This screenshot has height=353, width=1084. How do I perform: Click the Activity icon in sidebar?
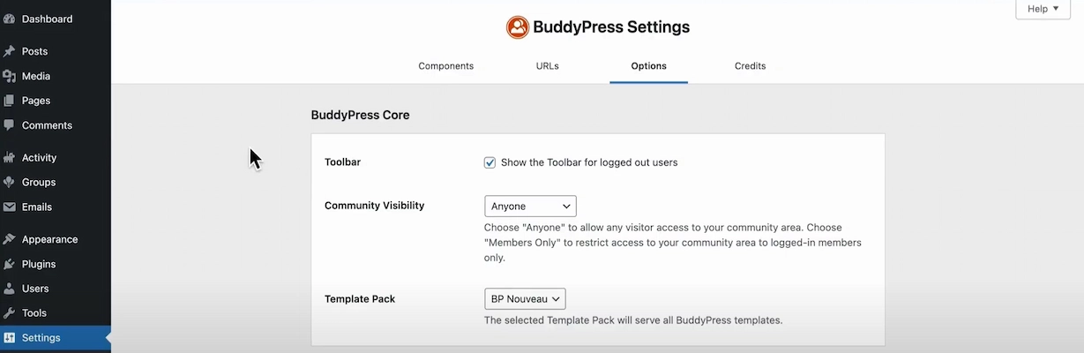(10, 158)
